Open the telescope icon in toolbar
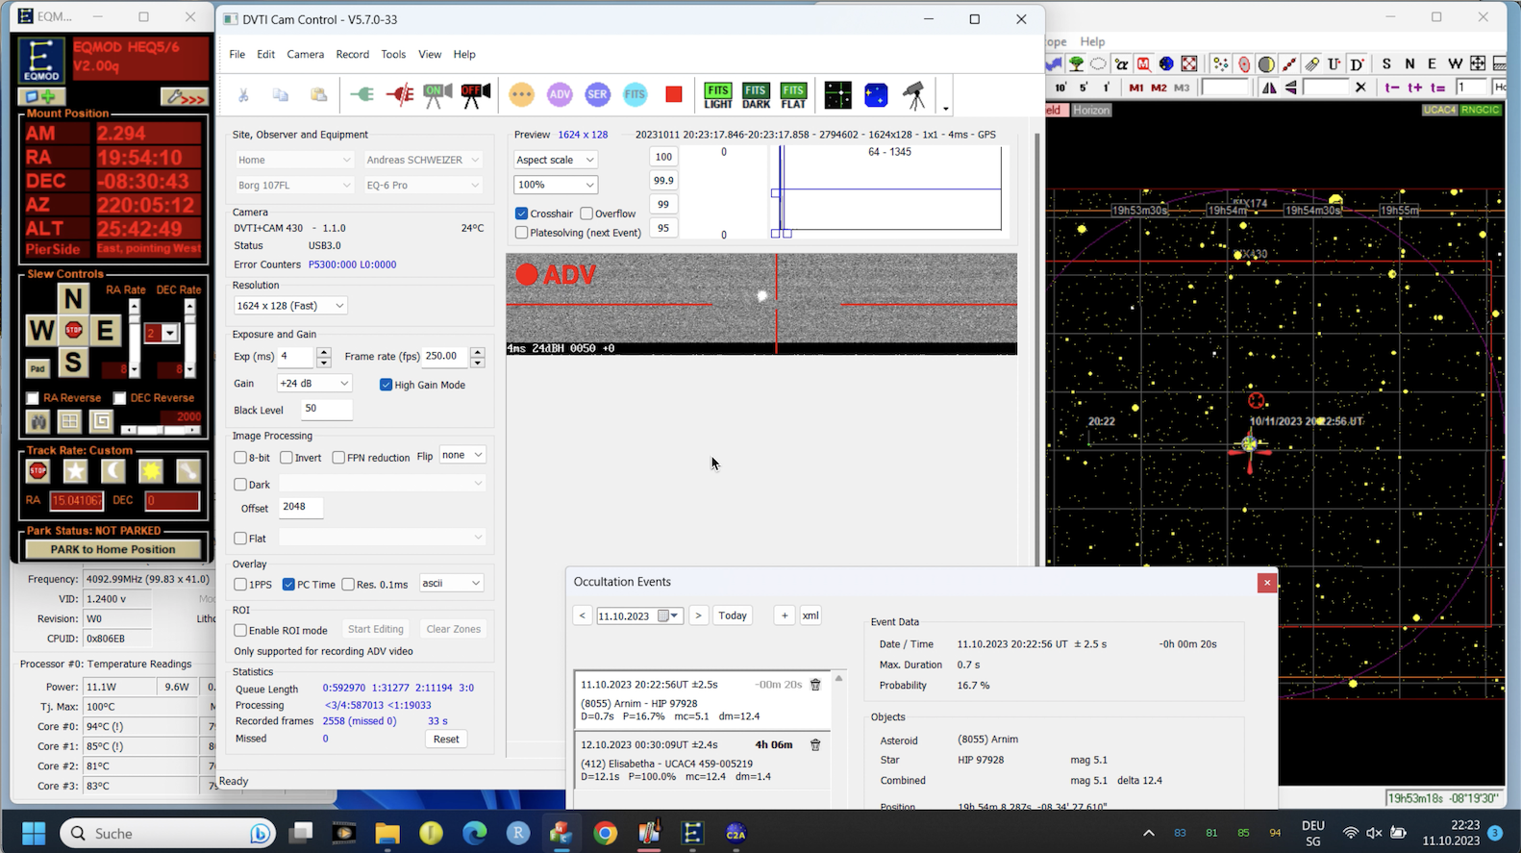This screenshot has height=853, width=1521. point(913,95)
